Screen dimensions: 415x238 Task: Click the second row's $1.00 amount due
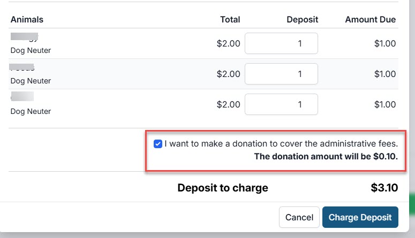coord(384,74)
